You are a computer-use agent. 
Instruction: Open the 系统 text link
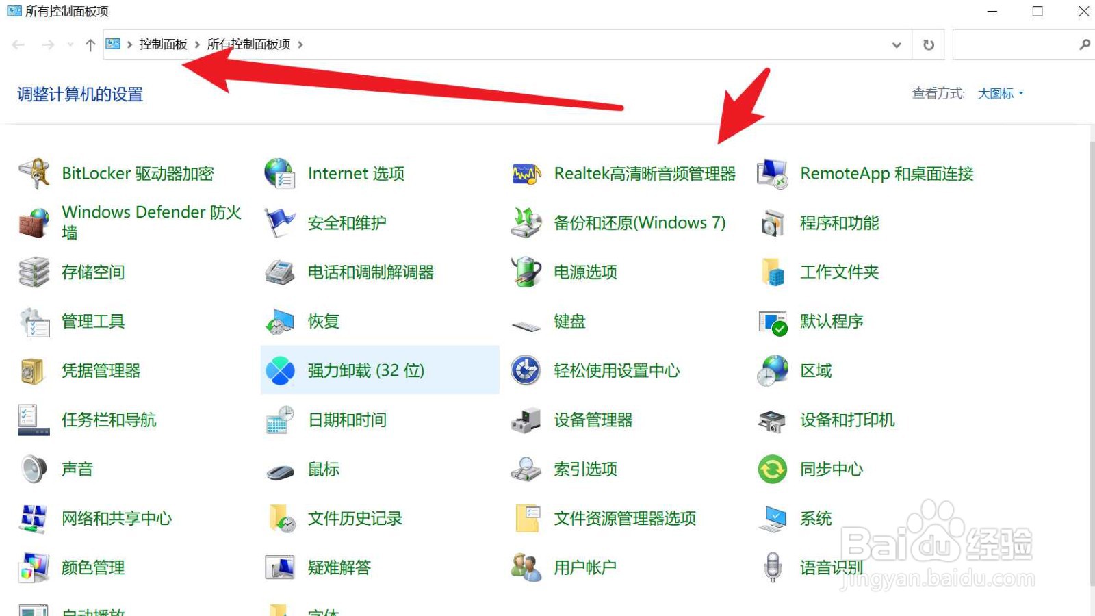[x=816, y=518]
